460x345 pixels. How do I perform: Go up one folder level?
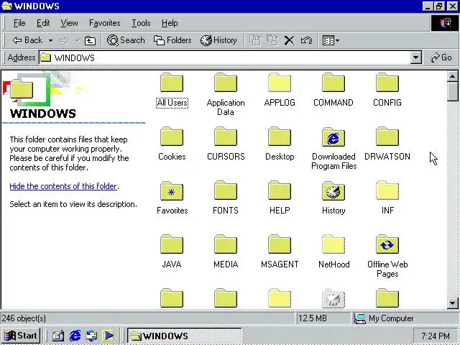click(x=90, y=40)
